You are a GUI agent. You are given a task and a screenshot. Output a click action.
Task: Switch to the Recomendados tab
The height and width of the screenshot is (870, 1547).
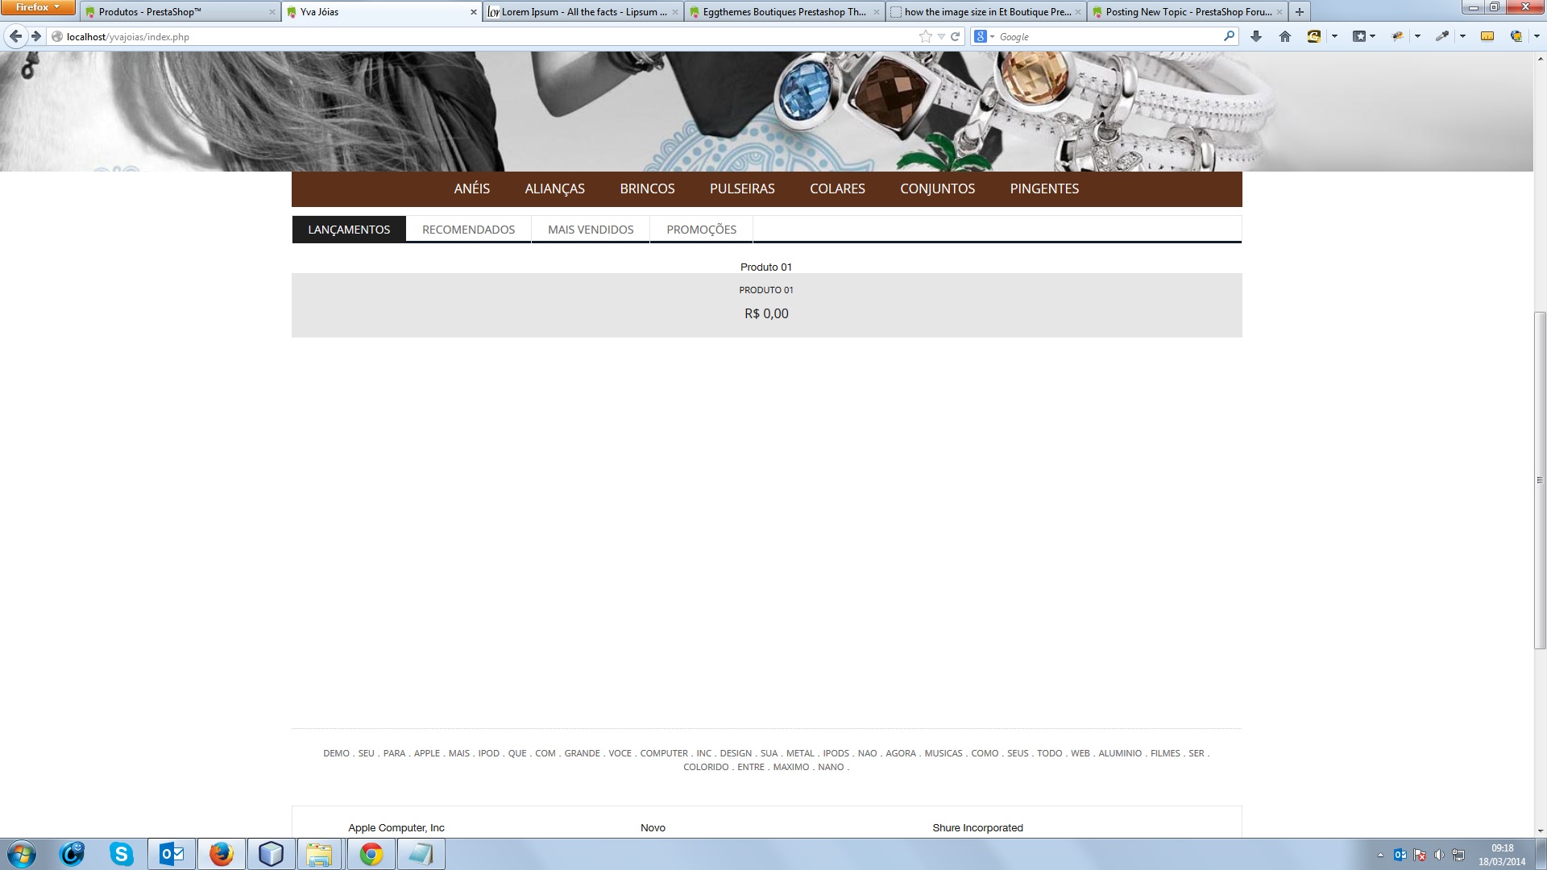click(x=468, y=230)
